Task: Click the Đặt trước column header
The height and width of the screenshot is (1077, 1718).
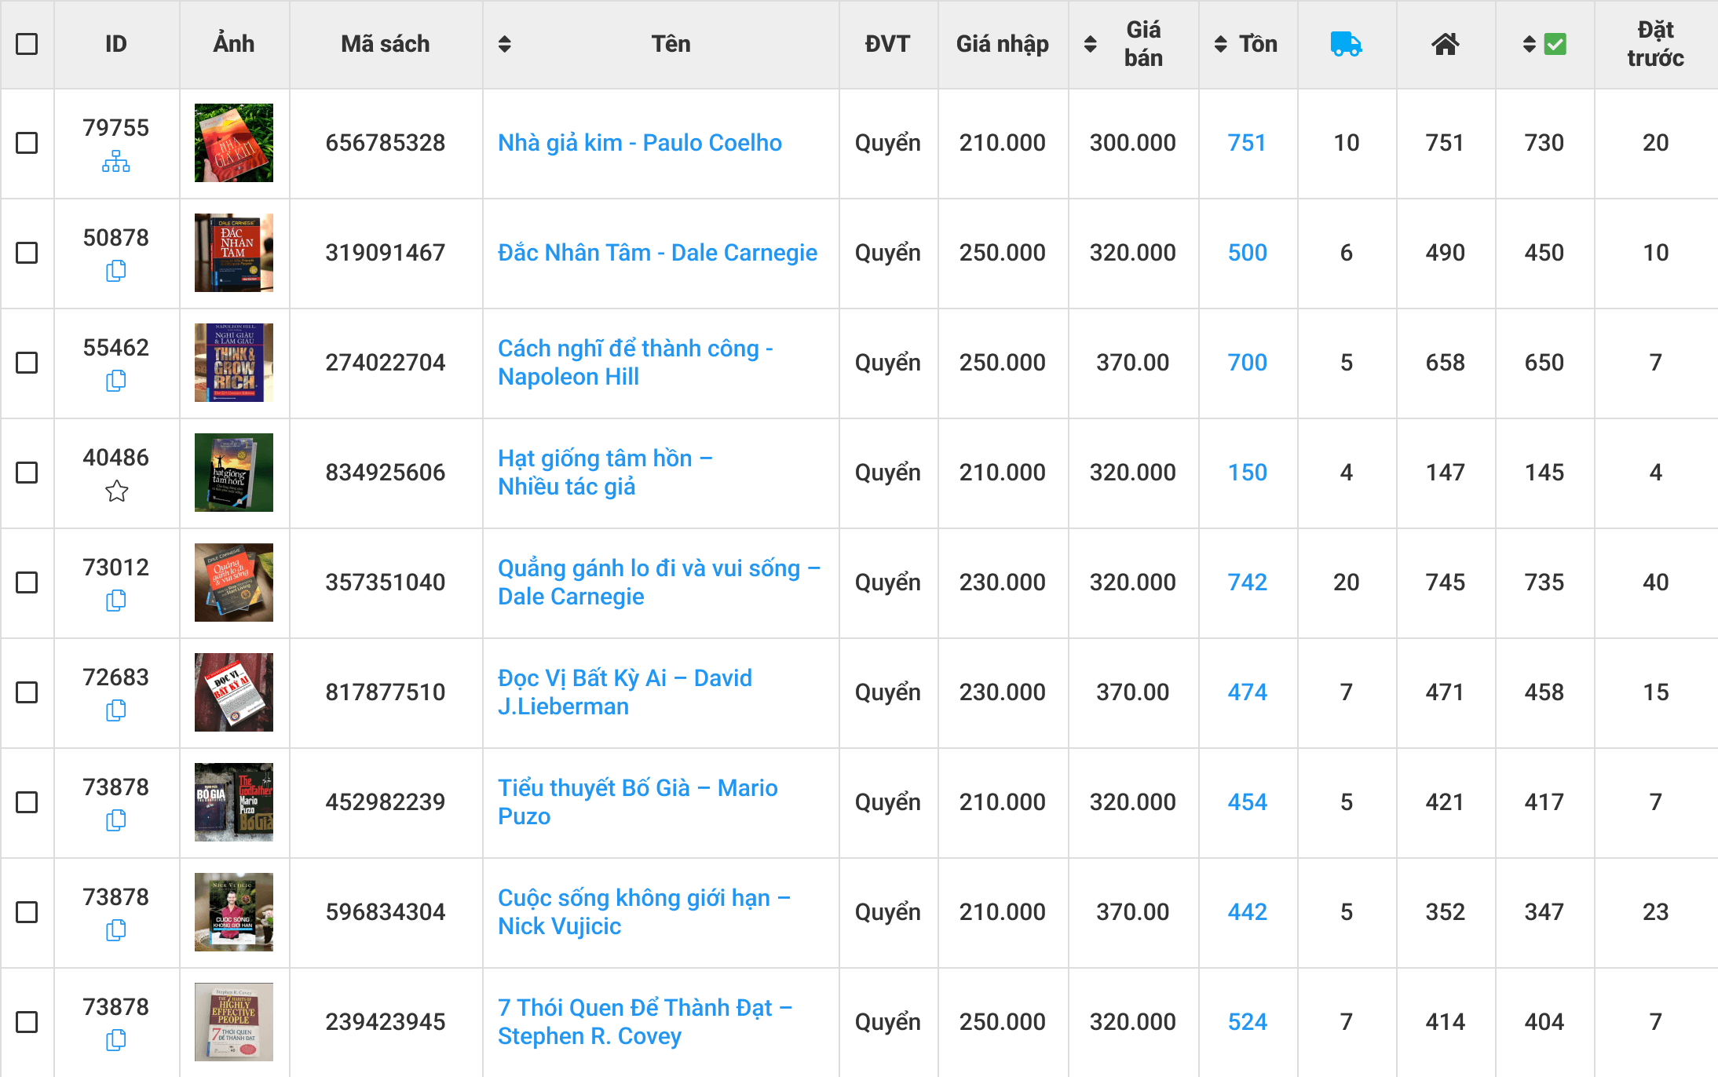Action: tap(1655, 44)
